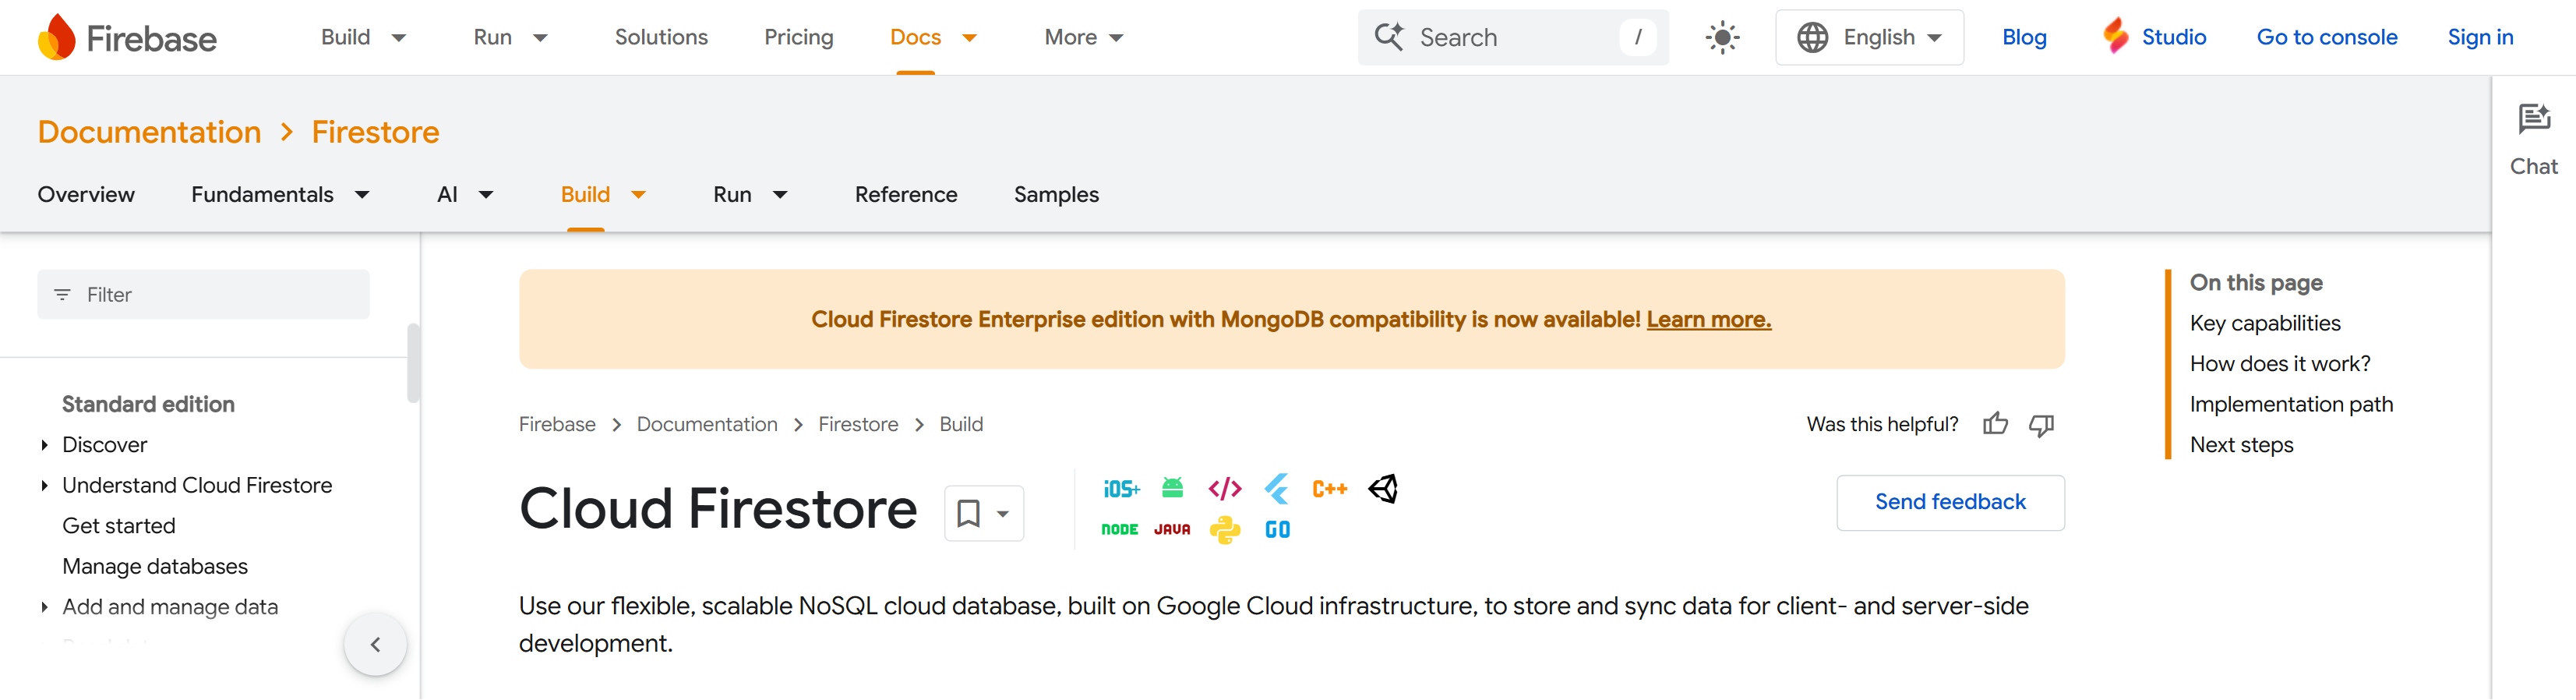
Task: Expand the Fundamentals tab dropdown
Action: point(362,194)
